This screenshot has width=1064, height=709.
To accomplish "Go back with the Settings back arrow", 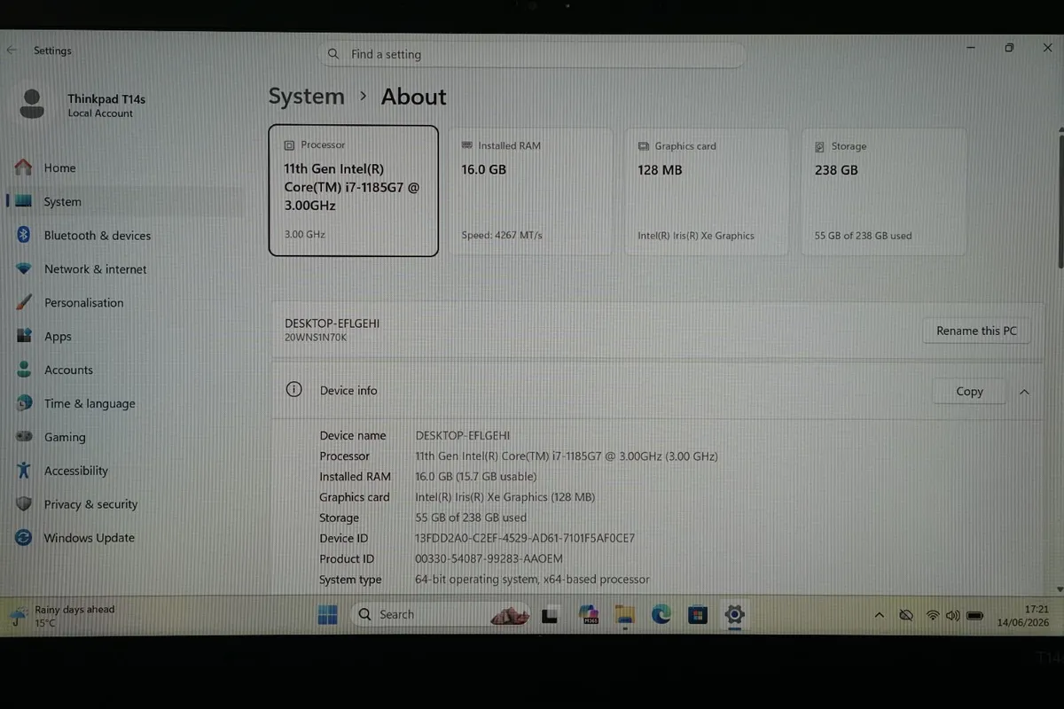I will [12, 51].
